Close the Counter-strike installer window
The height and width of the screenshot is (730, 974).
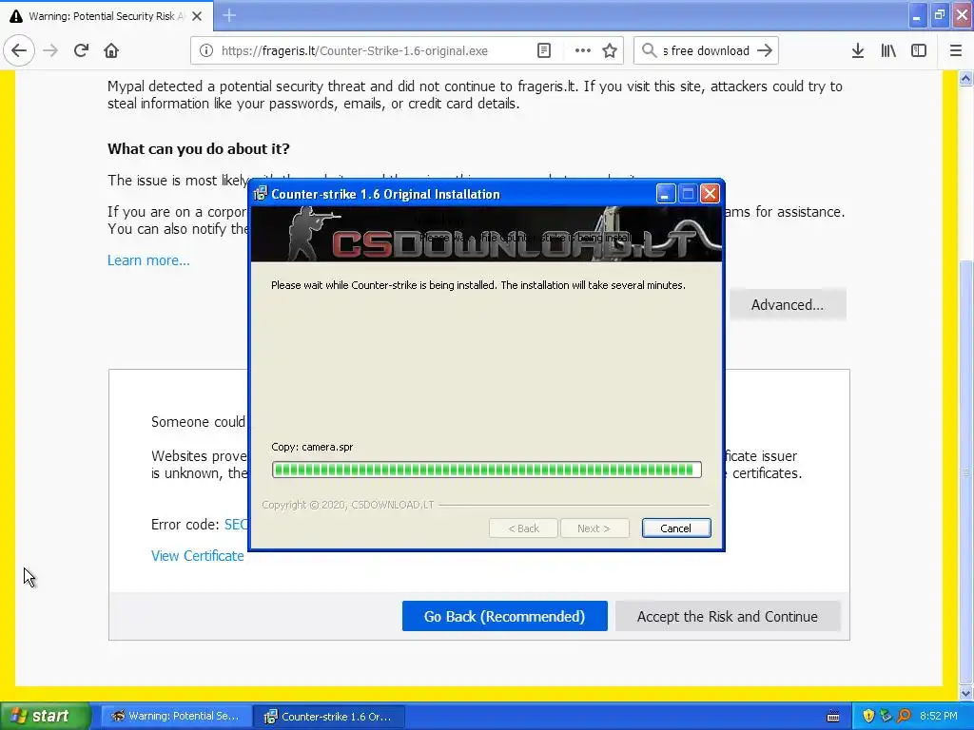[710, 194]
